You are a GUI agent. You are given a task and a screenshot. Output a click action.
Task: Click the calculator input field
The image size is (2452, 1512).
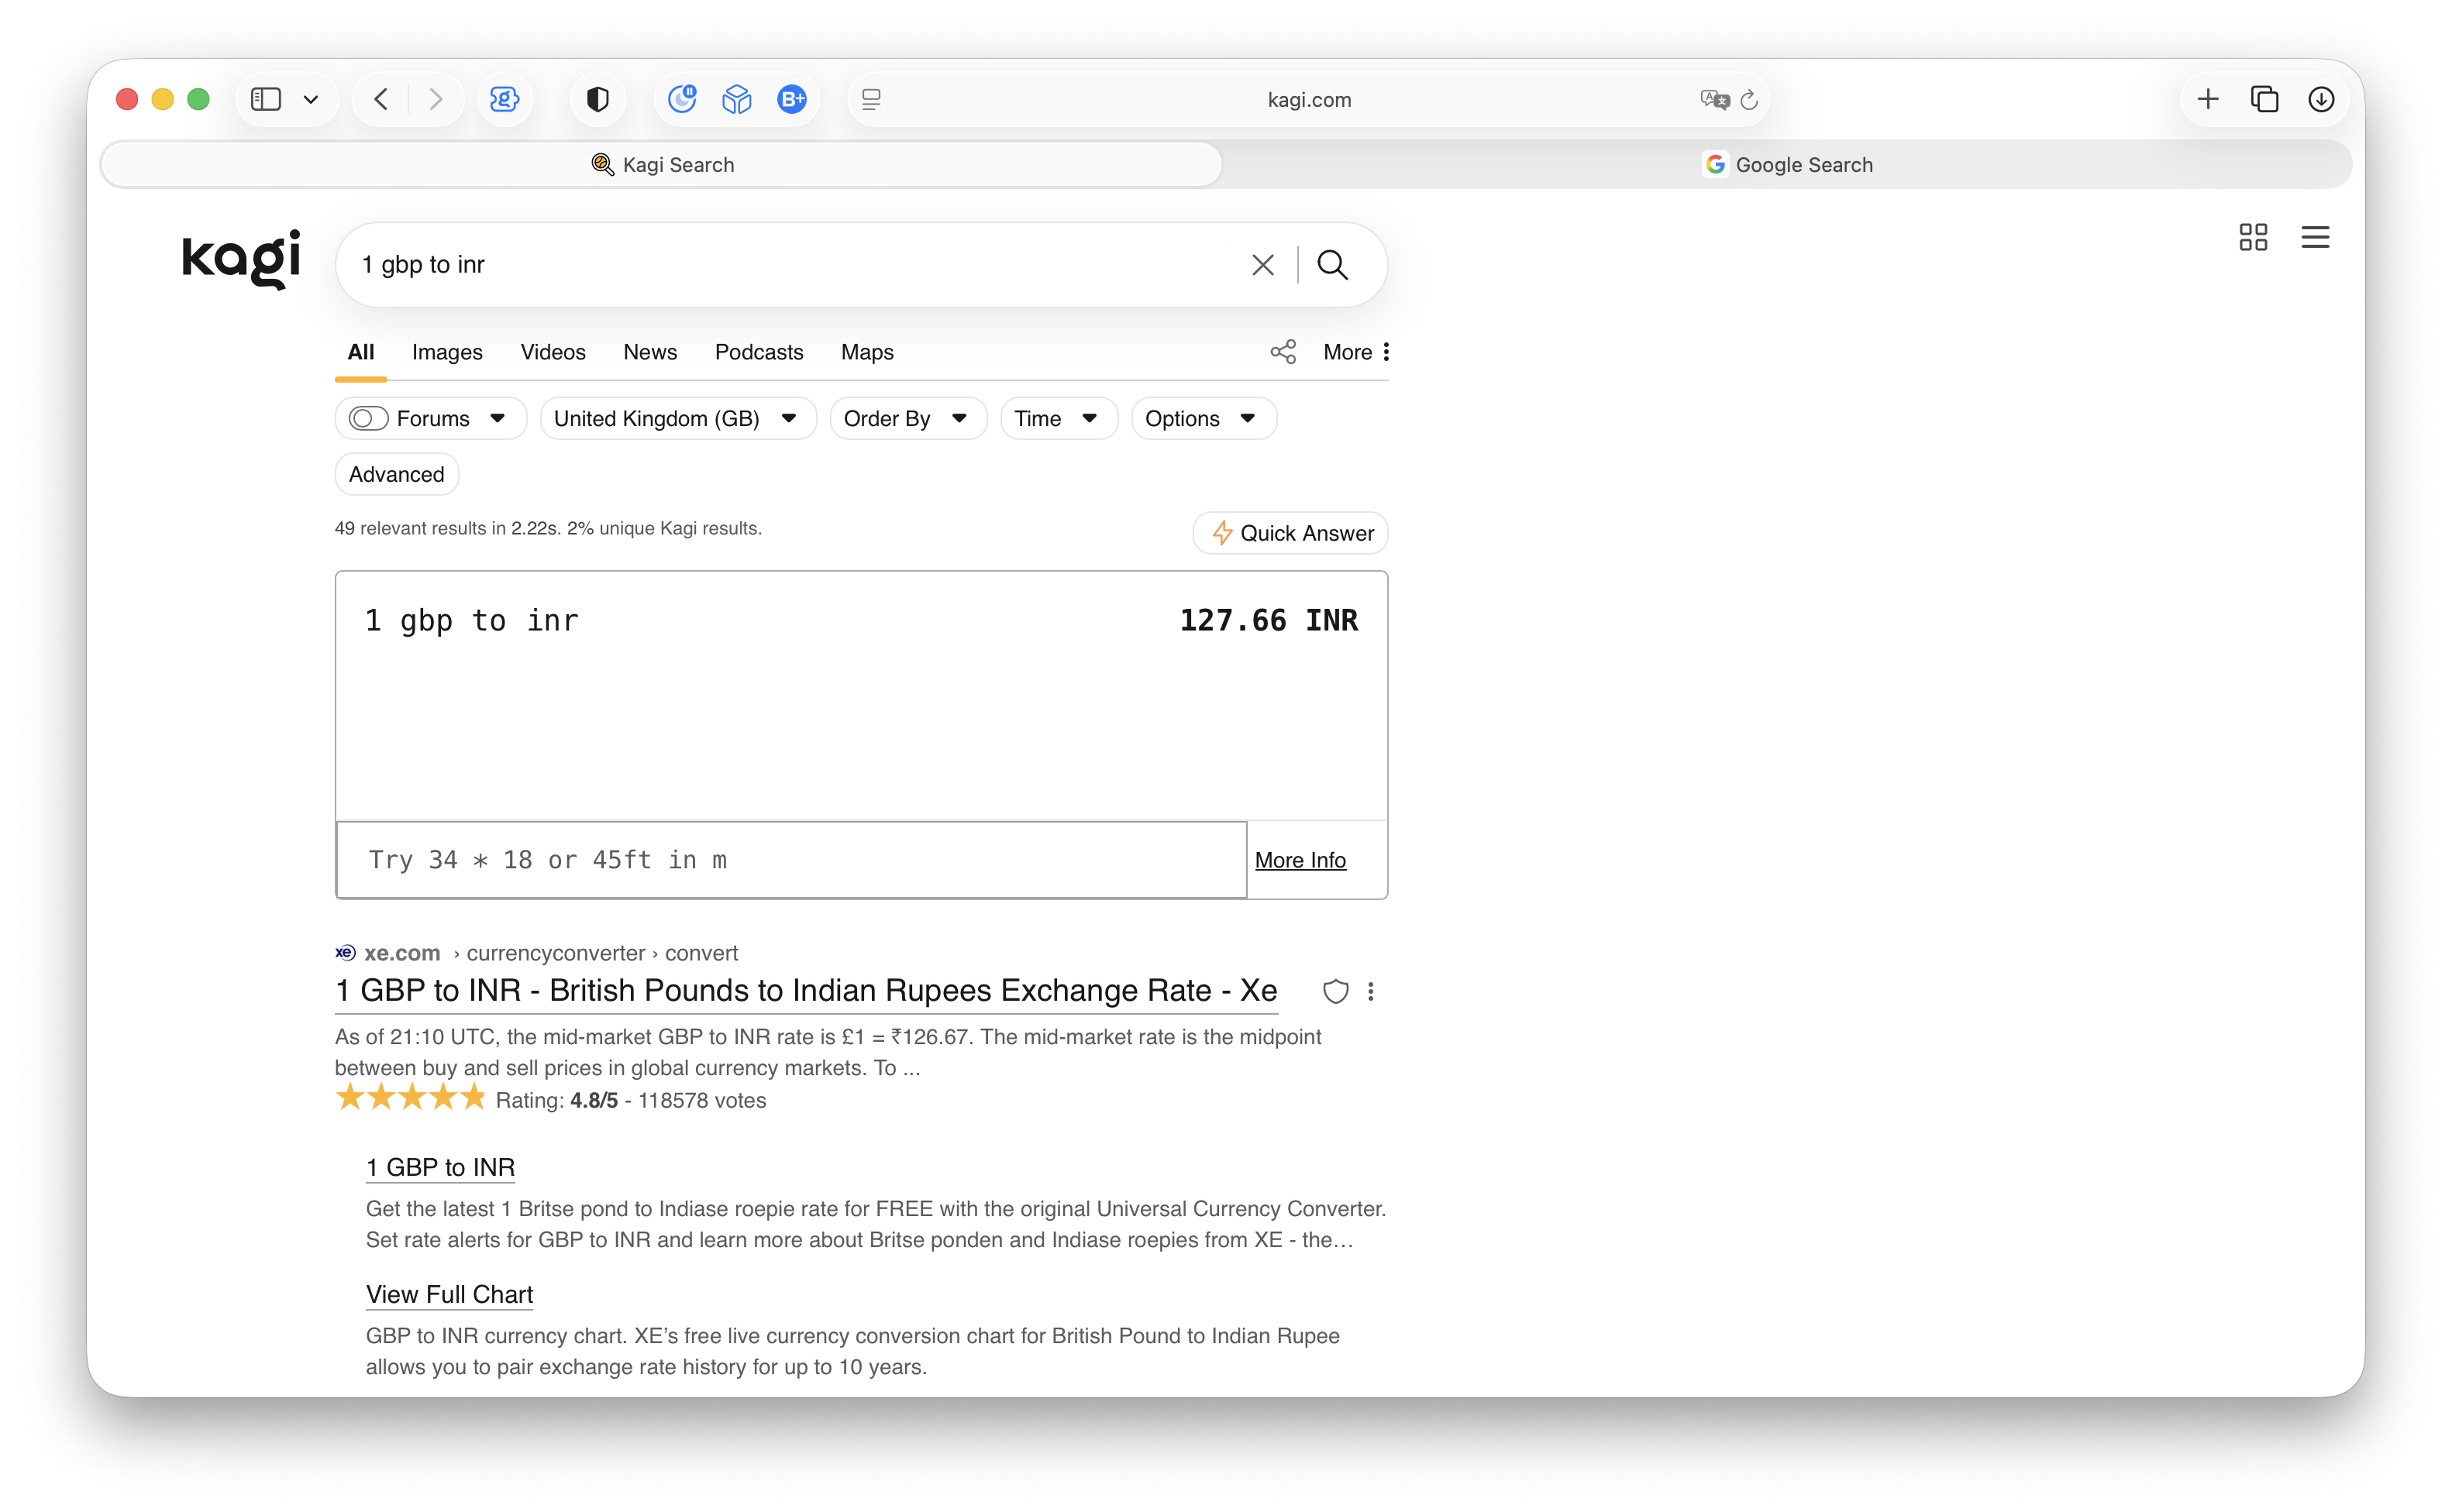tap(791, 860)
